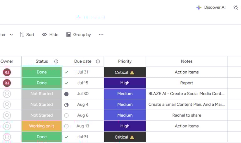Change Critical priority in the last Jul 31 row with empty notes
241x143 pixels.
(125, 137)
